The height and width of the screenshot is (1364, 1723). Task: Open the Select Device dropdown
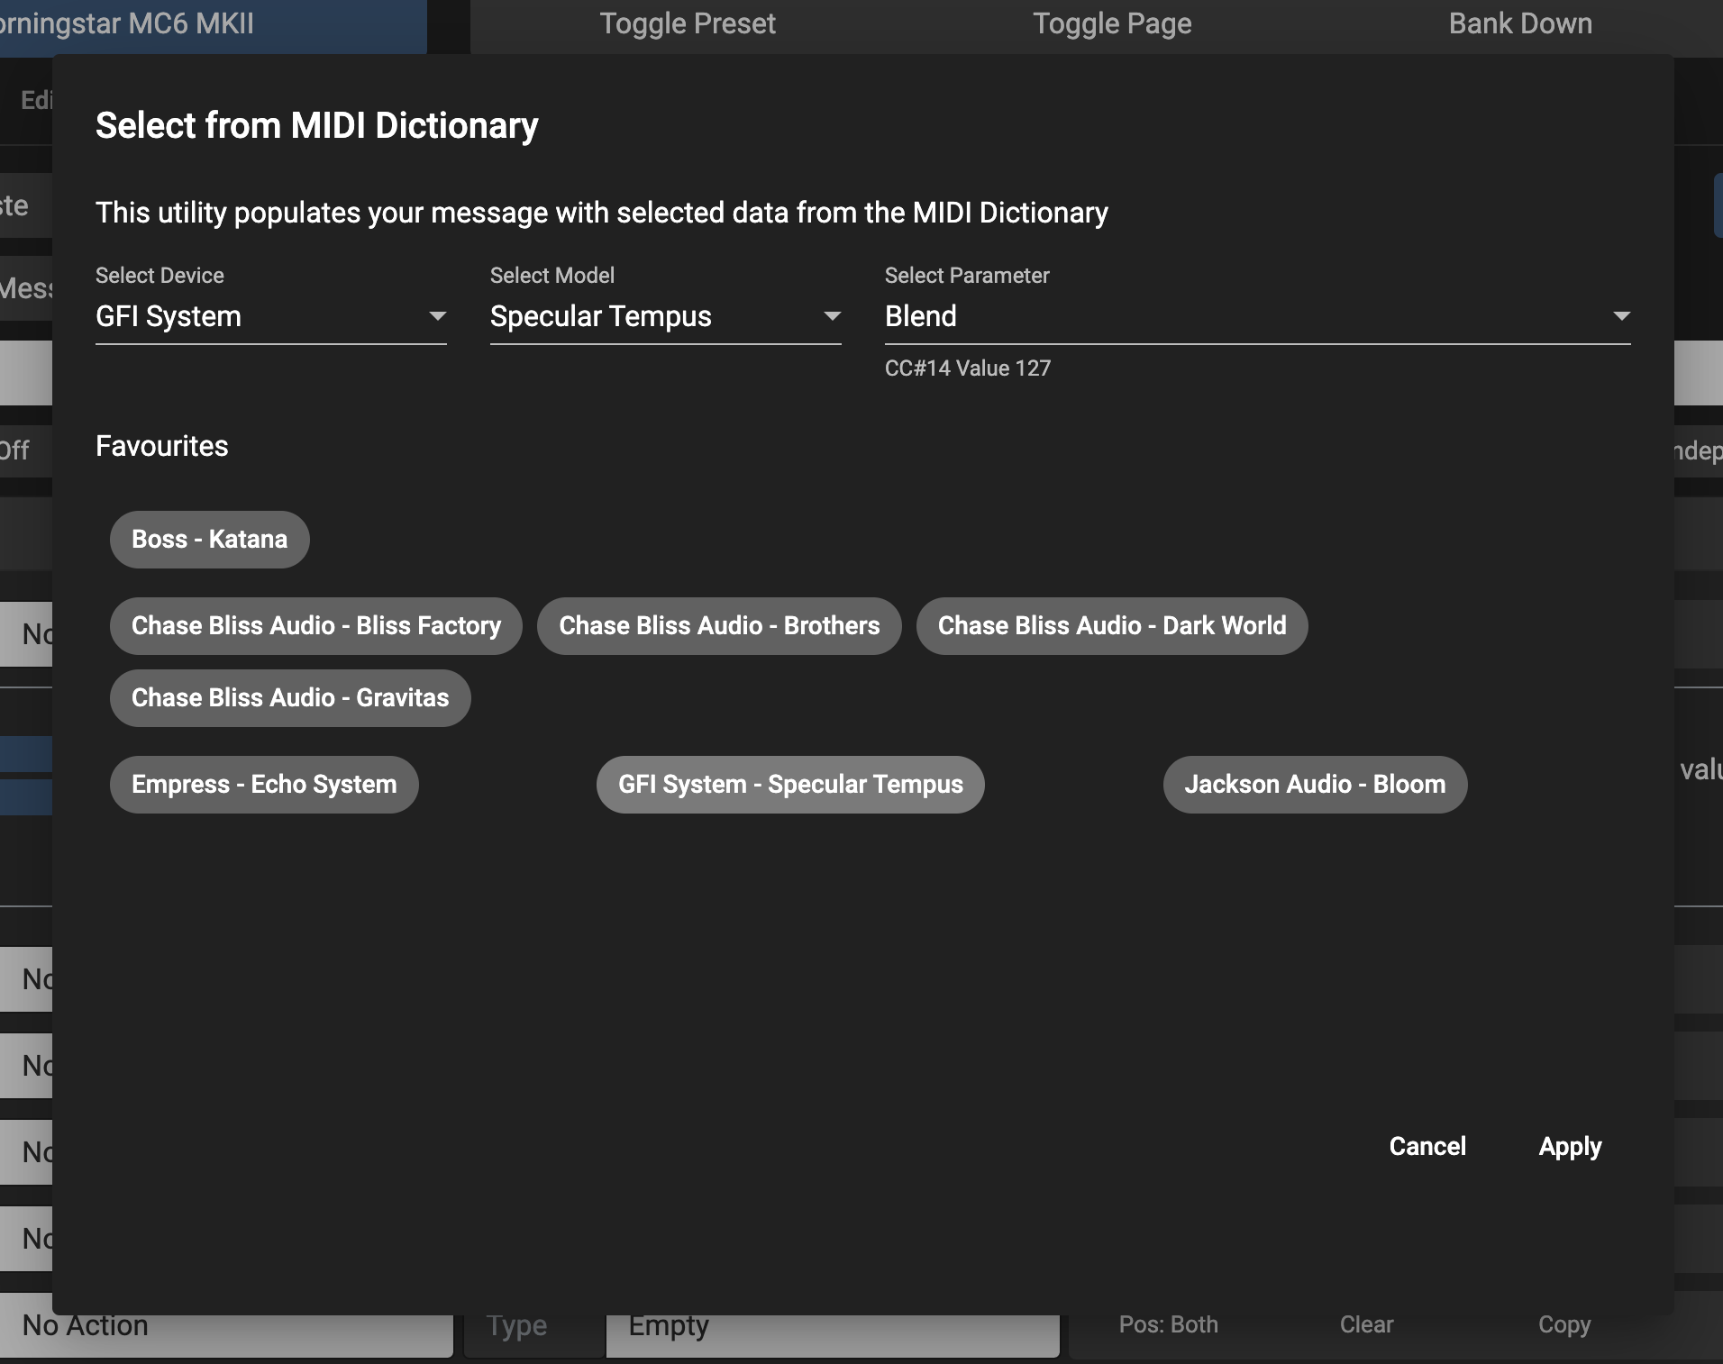[269, 316]
